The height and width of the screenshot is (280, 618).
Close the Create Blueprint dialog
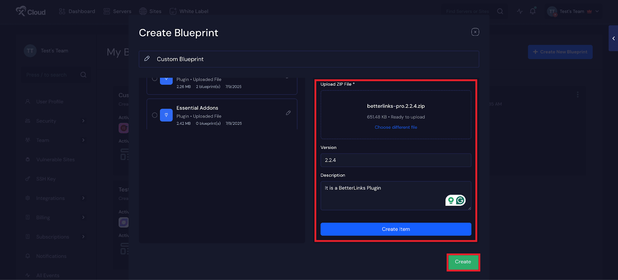pos(475,32)
